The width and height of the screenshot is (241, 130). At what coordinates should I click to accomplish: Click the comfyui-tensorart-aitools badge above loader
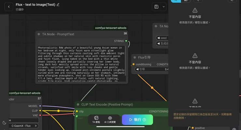(x=25, y=93)
